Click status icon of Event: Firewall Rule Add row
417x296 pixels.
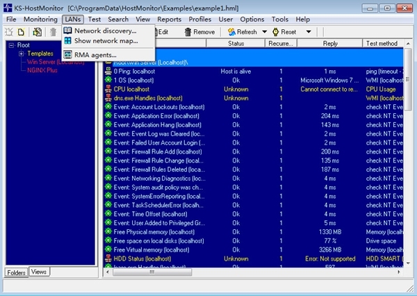(x=108, y=151)
